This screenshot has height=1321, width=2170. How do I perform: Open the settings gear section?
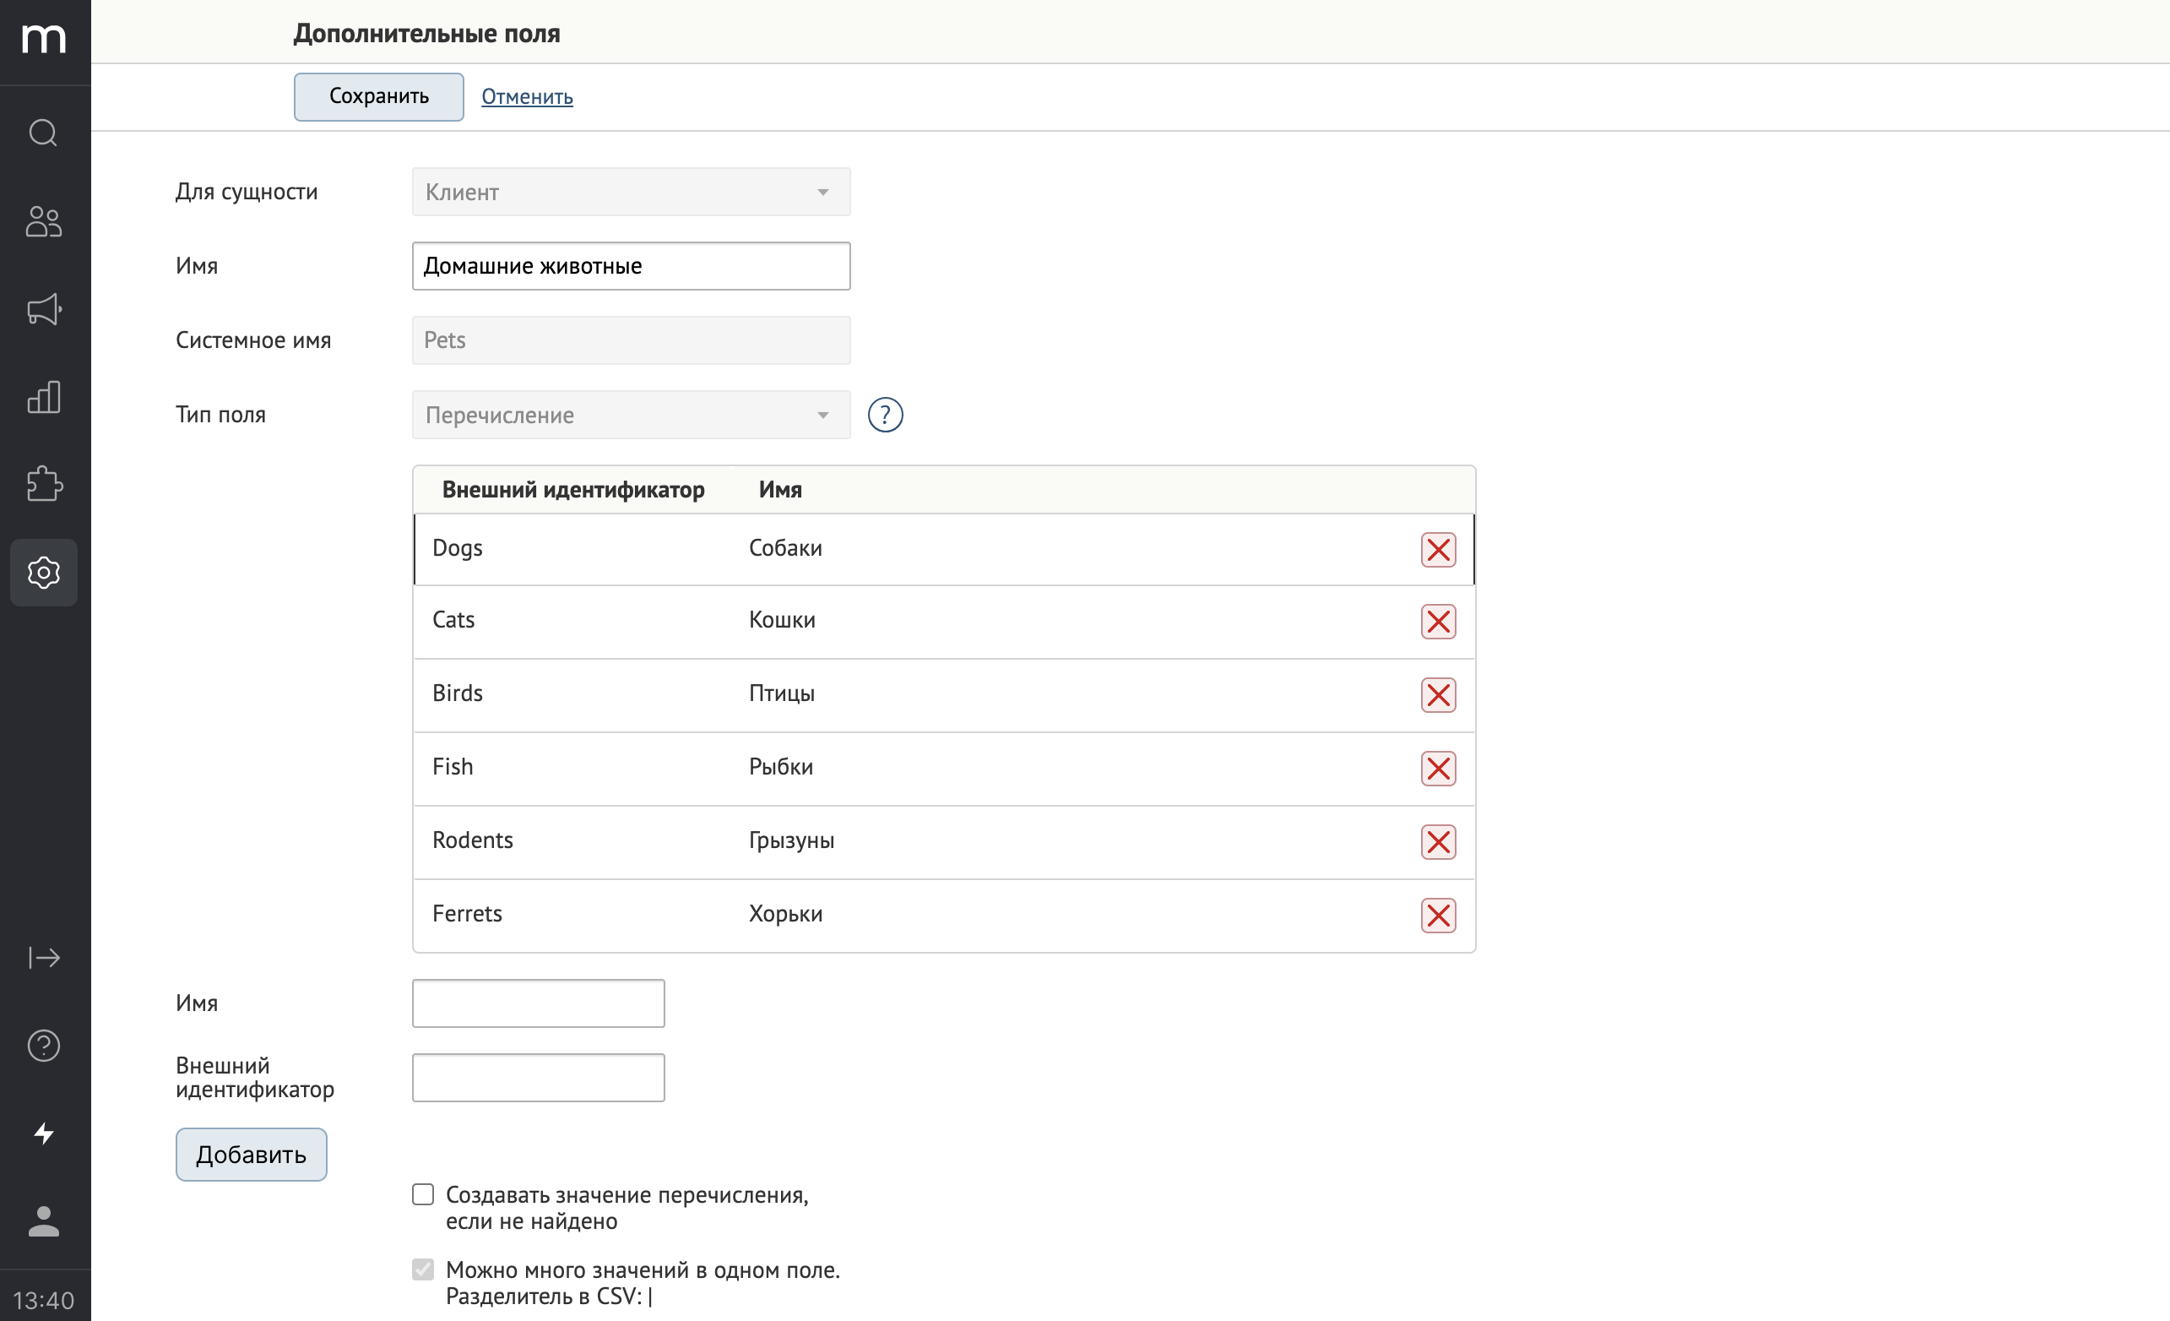pyautogui.click(x=43, y=573)
